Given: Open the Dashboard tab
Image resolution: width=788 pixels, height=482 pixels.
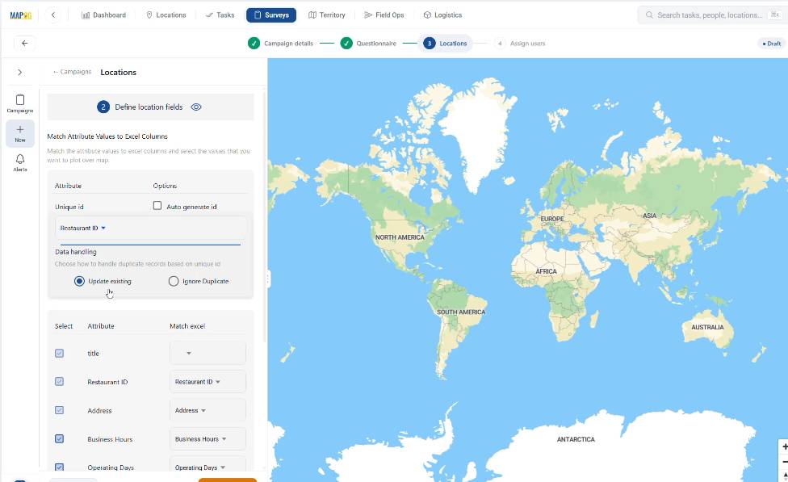Looking at the screenshot, I should click(103, 15).
